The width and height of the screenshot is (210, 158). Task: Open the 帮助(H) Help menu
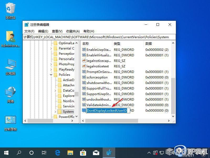[89, 31]
